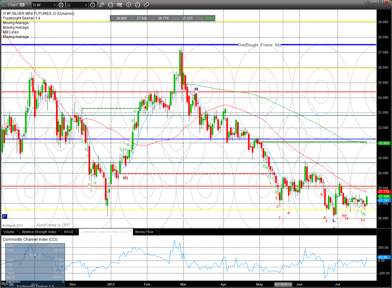Expand the D interval dropdown
392x288 pixels.
click(x=86, y=5)
